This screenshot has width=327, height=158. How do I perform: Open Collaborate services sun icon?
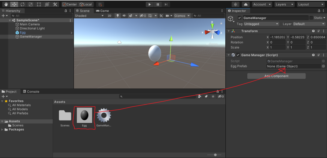click(x=235, y=4)
